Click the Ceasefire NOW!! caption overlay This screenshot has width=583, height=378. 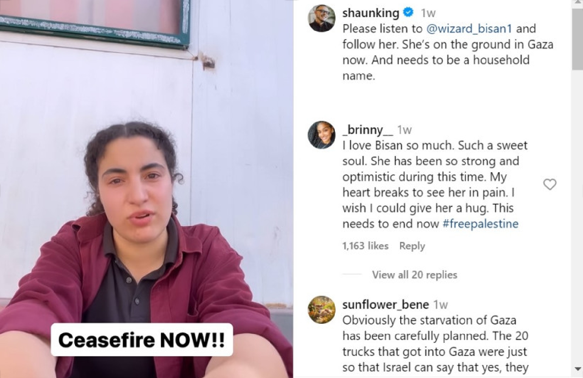(x=142, y=340)
